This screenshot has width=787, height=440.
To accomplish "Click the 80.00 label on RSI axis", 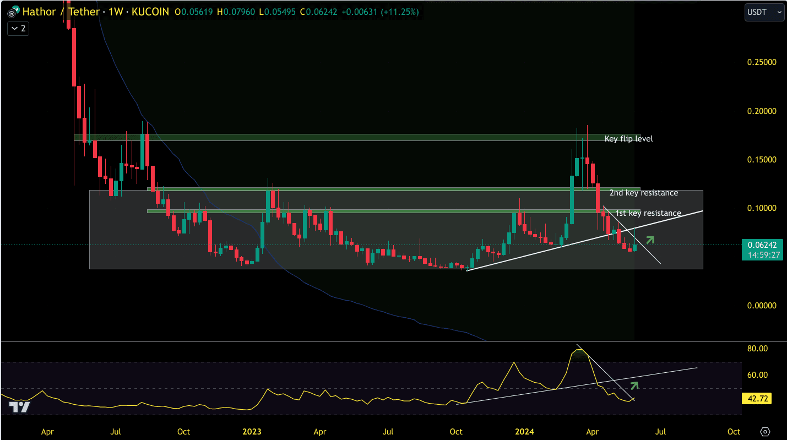I will click(757, 349).
